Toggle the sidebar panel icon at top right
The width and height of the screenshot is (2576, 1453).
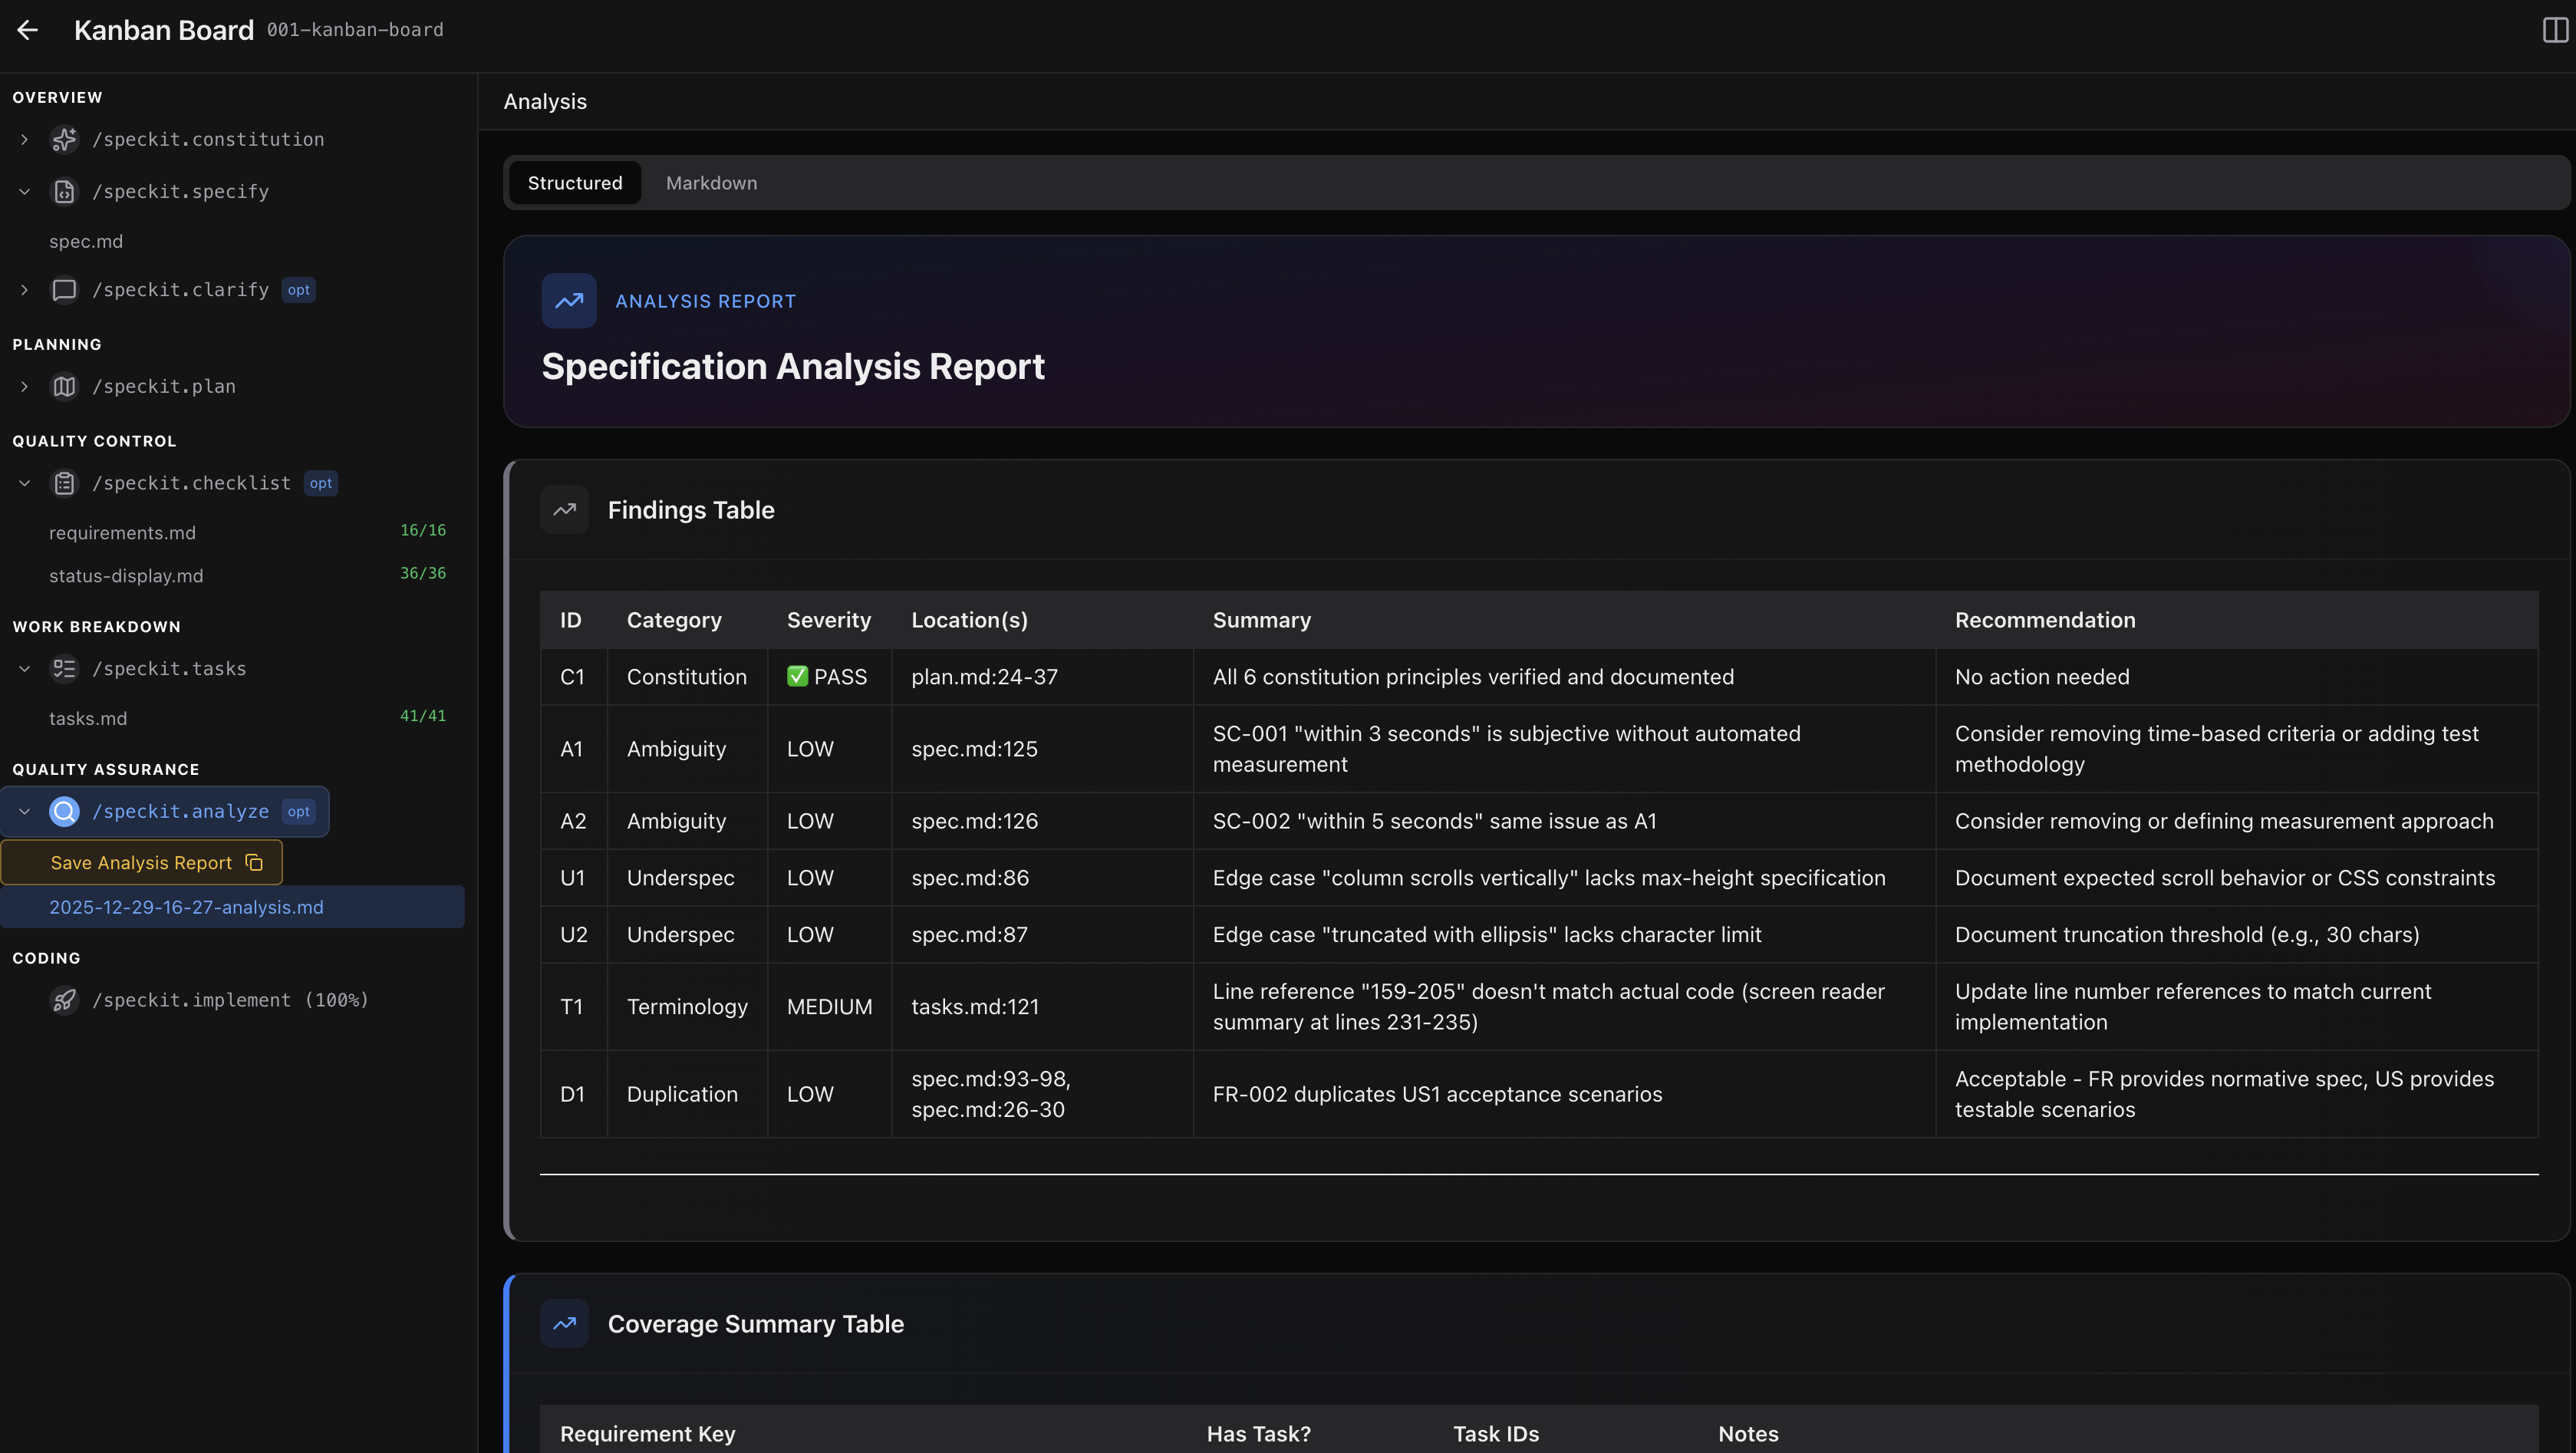(2552, 30)
